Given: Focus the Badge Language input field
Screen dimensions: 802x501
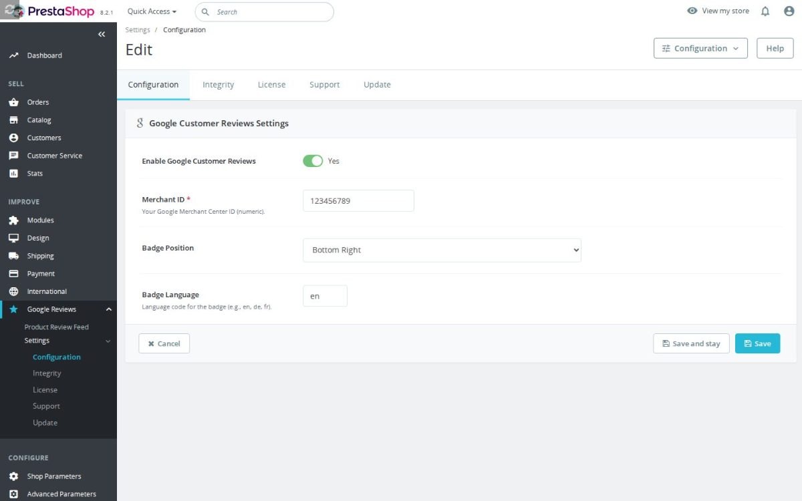Looking at the screenshot, I should (325, 296).
